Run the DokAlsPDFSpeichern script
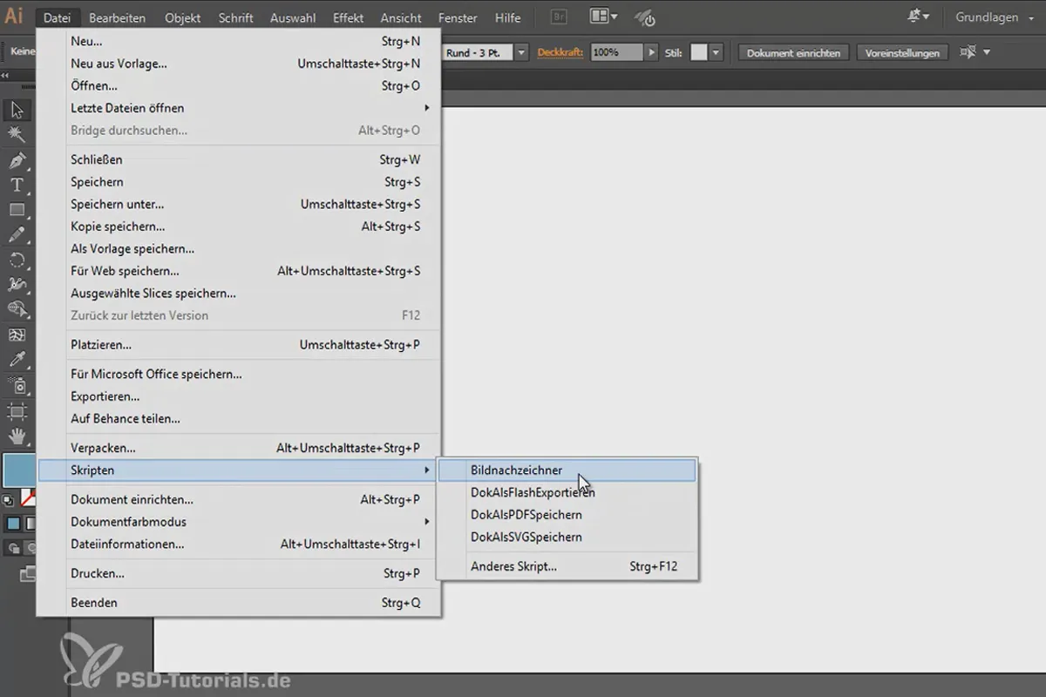1046x697 pixels. (x=567, y=515)
